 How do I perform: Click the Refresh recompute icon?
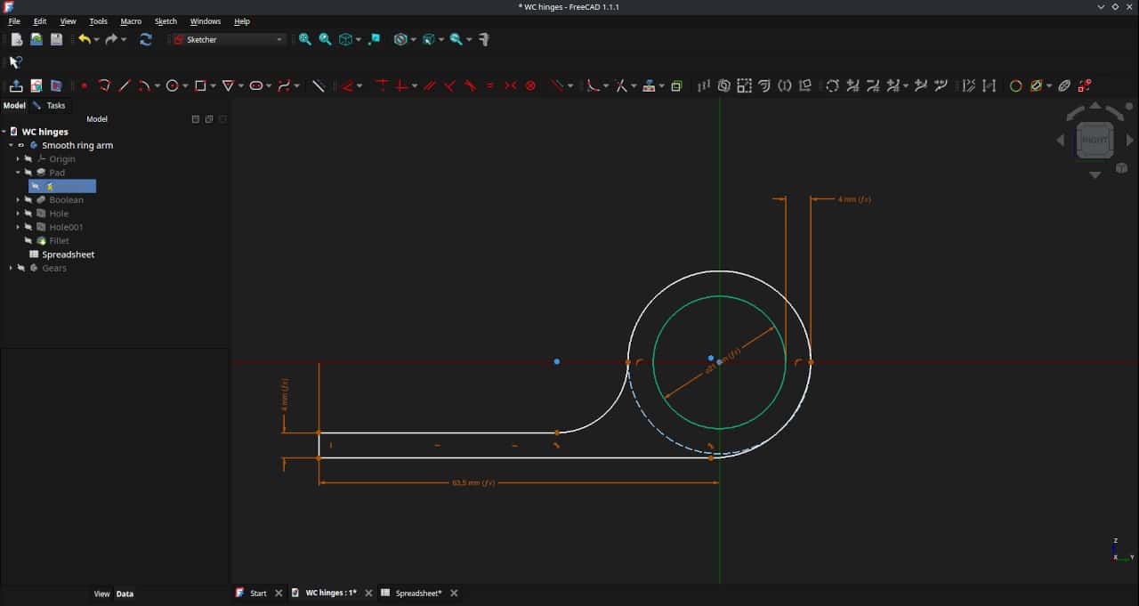coord(146,39)
